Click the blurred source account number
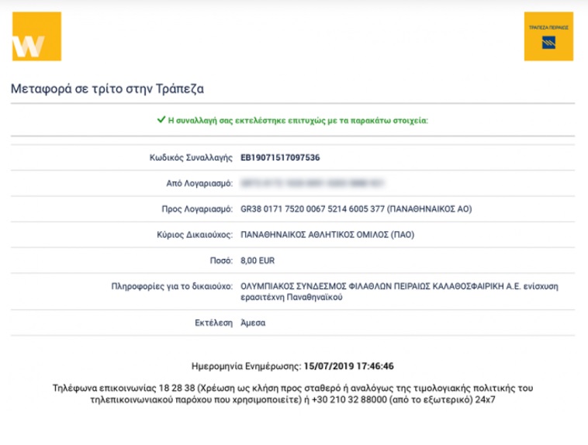This screenshot has height=445, width=588. pyautogui.click(x=312, y=183)
